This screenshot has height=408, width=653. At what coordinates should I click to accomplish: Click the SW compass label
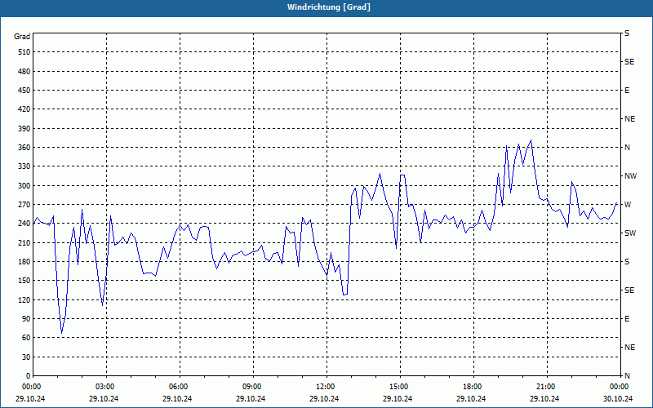click(630, 233)
